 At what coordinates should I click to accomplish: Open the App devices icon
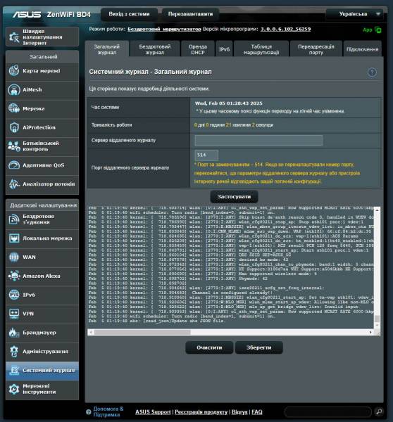(x=378, y=30)
